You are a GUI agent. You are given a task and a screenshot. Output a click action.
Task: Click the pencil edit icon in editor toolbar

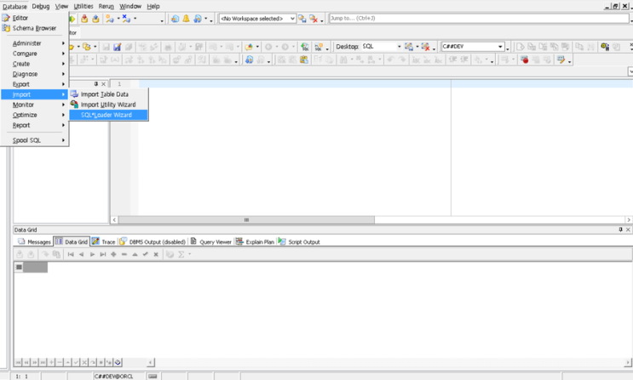pyautogui.click(x=561, y=60)
